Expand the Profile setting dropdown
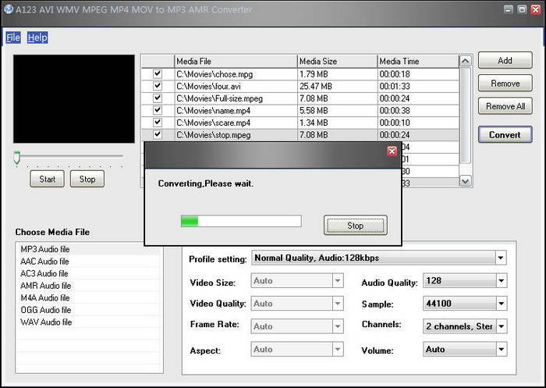This screenshot has width=546, height=388. [x=501, y=258]
